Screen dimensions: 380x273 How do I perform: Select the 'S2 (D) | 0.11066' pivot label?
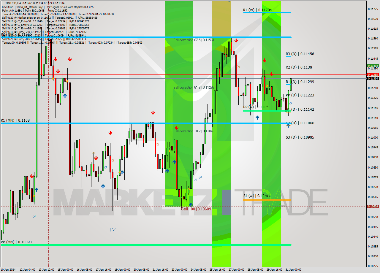click(x=300, y=123)
